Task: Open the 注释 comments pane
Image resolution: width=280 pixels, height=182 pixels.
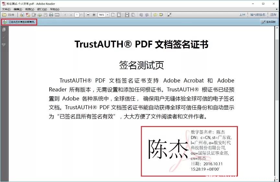Action: 273,15
